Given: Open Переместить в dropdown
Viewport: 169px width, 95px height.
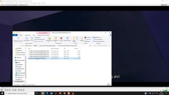Looking at the screenshot, I should [49, 39].
